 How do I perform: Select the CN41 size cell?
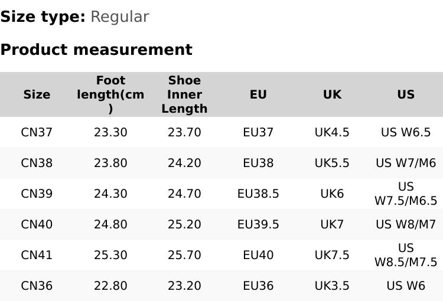pyautogui.click(x=37, y=255)
